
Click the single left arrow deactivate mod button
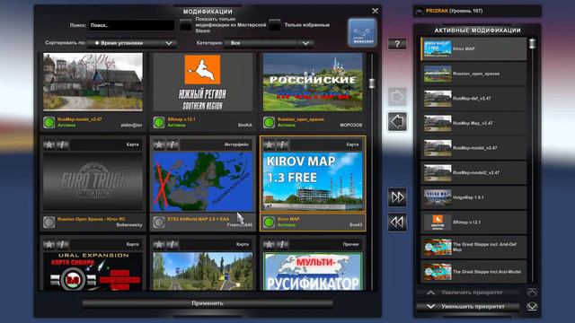point(397,122)
